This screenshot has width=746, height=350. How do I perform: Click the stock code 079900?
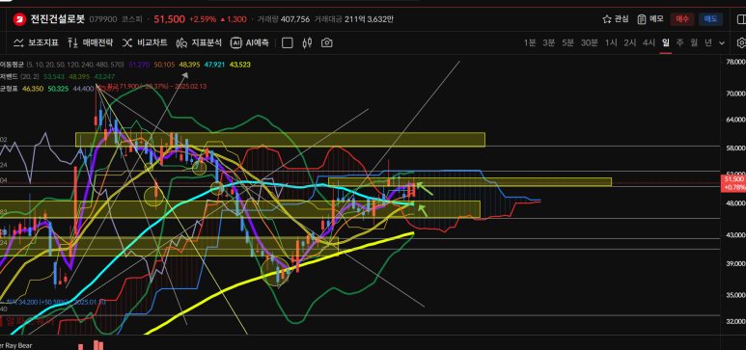point(103,19)
